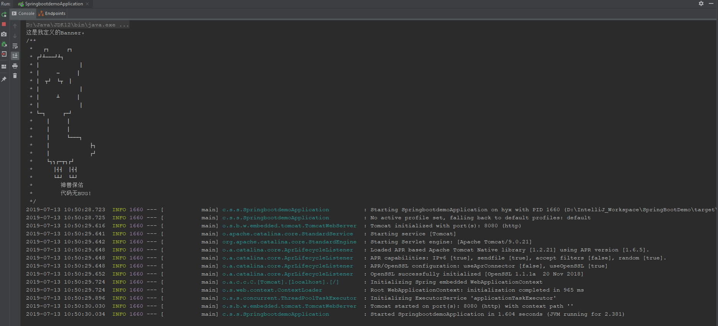Click the timestamp 2019-07-13 10:50:28.723
Viewport: 718px width, 326px height.
click(x=65, y=210)
